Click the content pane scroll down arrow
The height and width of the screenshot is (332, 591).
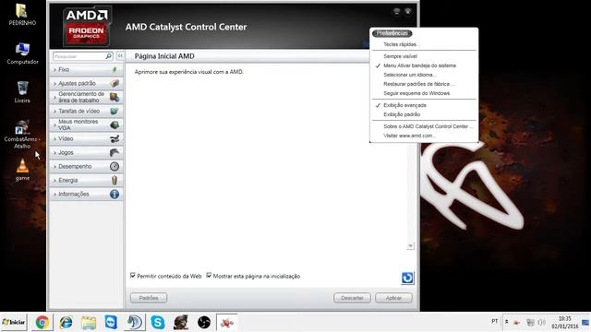[410, 246]
